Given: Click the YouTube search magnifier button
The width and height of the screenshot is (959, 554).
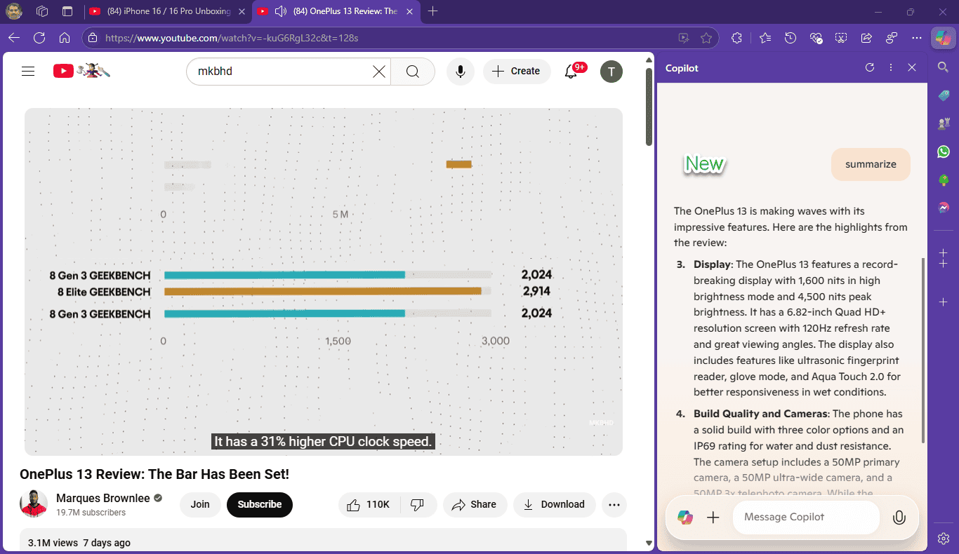Looking at the screenshot, I should click(x=413, y=71).
